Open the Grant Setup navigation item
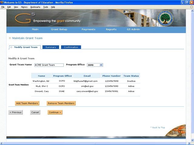194x145 pixels. 59,29
